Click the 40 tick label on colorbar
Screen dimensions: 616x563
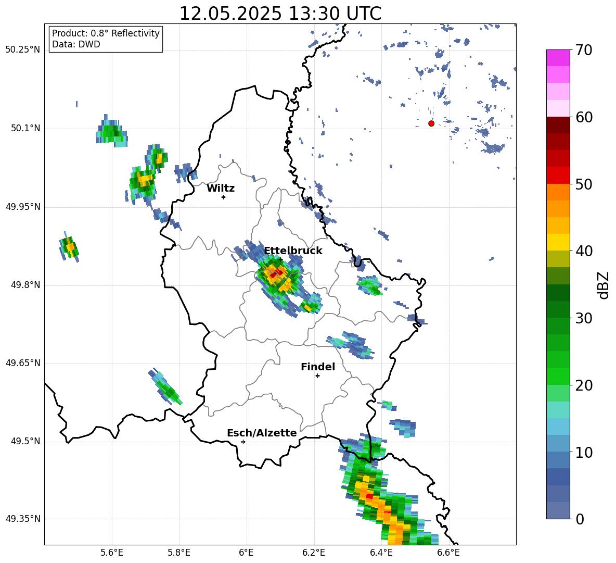pos(584,251)
